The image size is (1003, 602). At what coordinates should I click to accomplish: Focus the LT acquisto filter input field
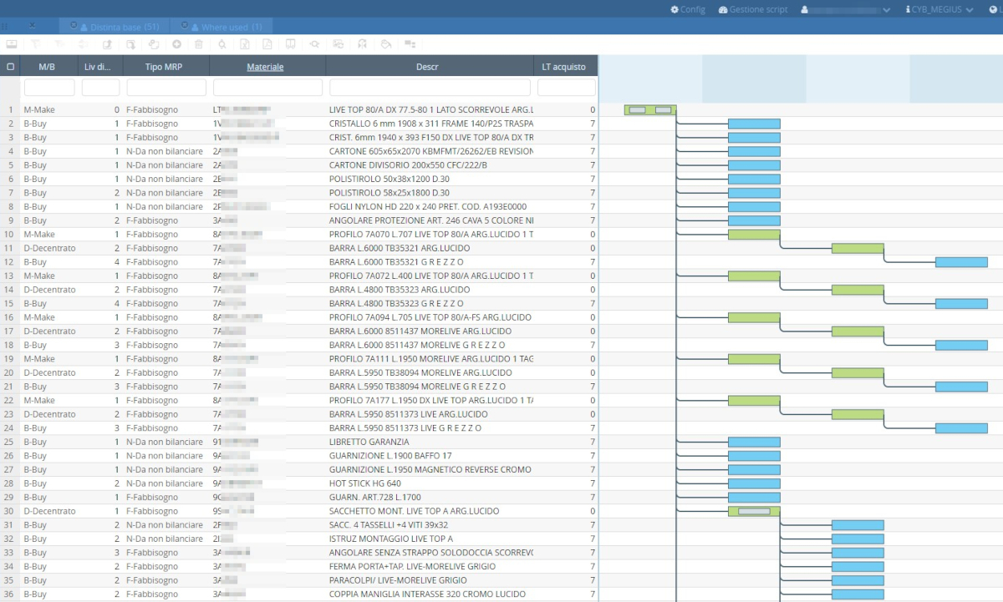(567, 88)
